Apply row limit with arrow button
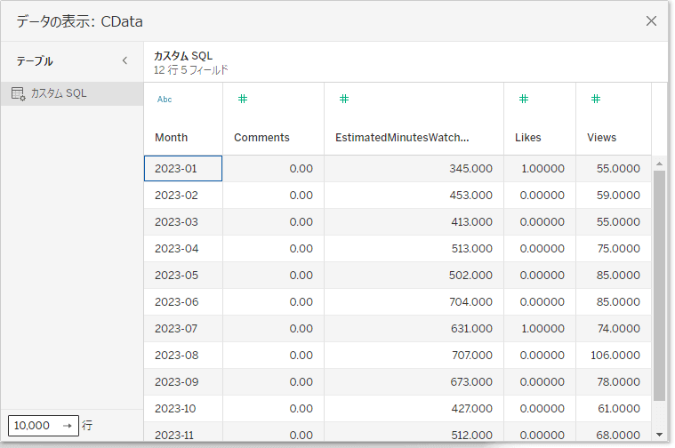This screenshot has height=448, width=675. pos(68,426)
